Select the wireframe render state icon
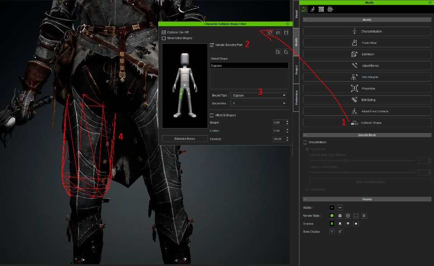 (x=348, y=216)
